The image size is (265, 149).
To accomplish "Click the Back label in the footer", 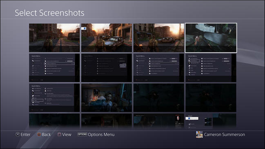I will click(x=46, y=134).
